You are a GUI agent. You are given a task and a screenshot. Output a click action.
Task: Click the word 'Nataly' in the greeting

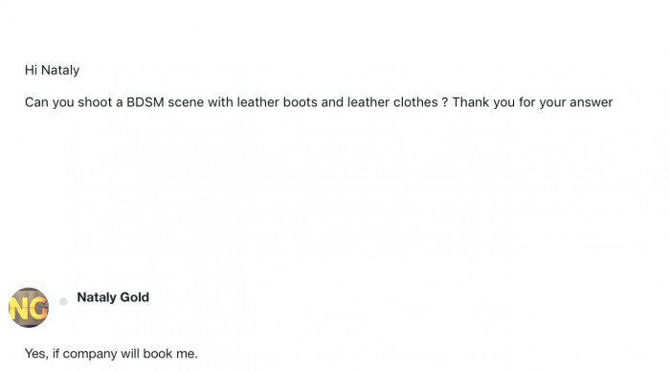point(60,70)
